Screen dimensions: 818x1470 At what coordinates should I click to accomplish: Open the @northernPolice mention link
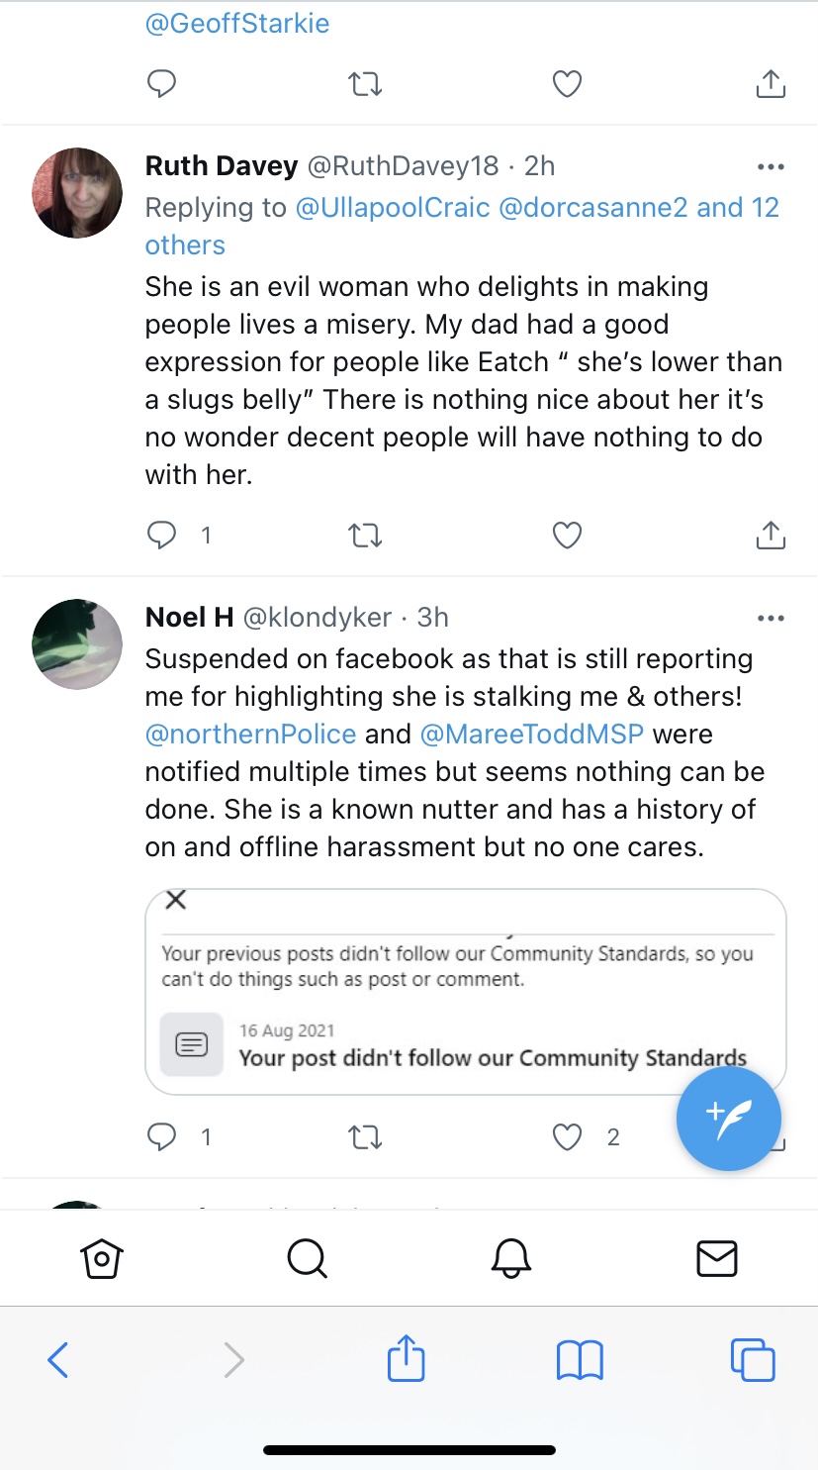(250, 735)
